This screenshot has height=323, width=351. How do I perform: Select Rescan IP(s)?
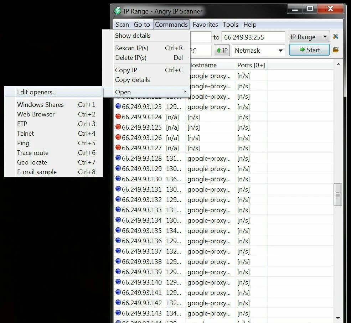[146, 48]
